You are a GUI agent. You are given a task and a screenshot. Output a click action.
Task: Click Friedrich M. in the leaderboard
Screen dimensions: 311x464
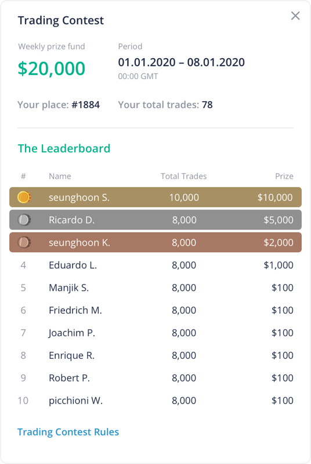pos(75,310)
